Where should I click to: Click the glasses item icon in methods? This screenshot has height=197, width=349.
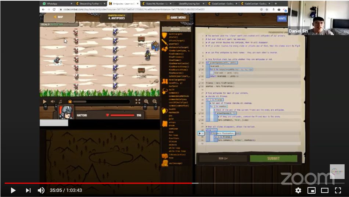(165, 49)
